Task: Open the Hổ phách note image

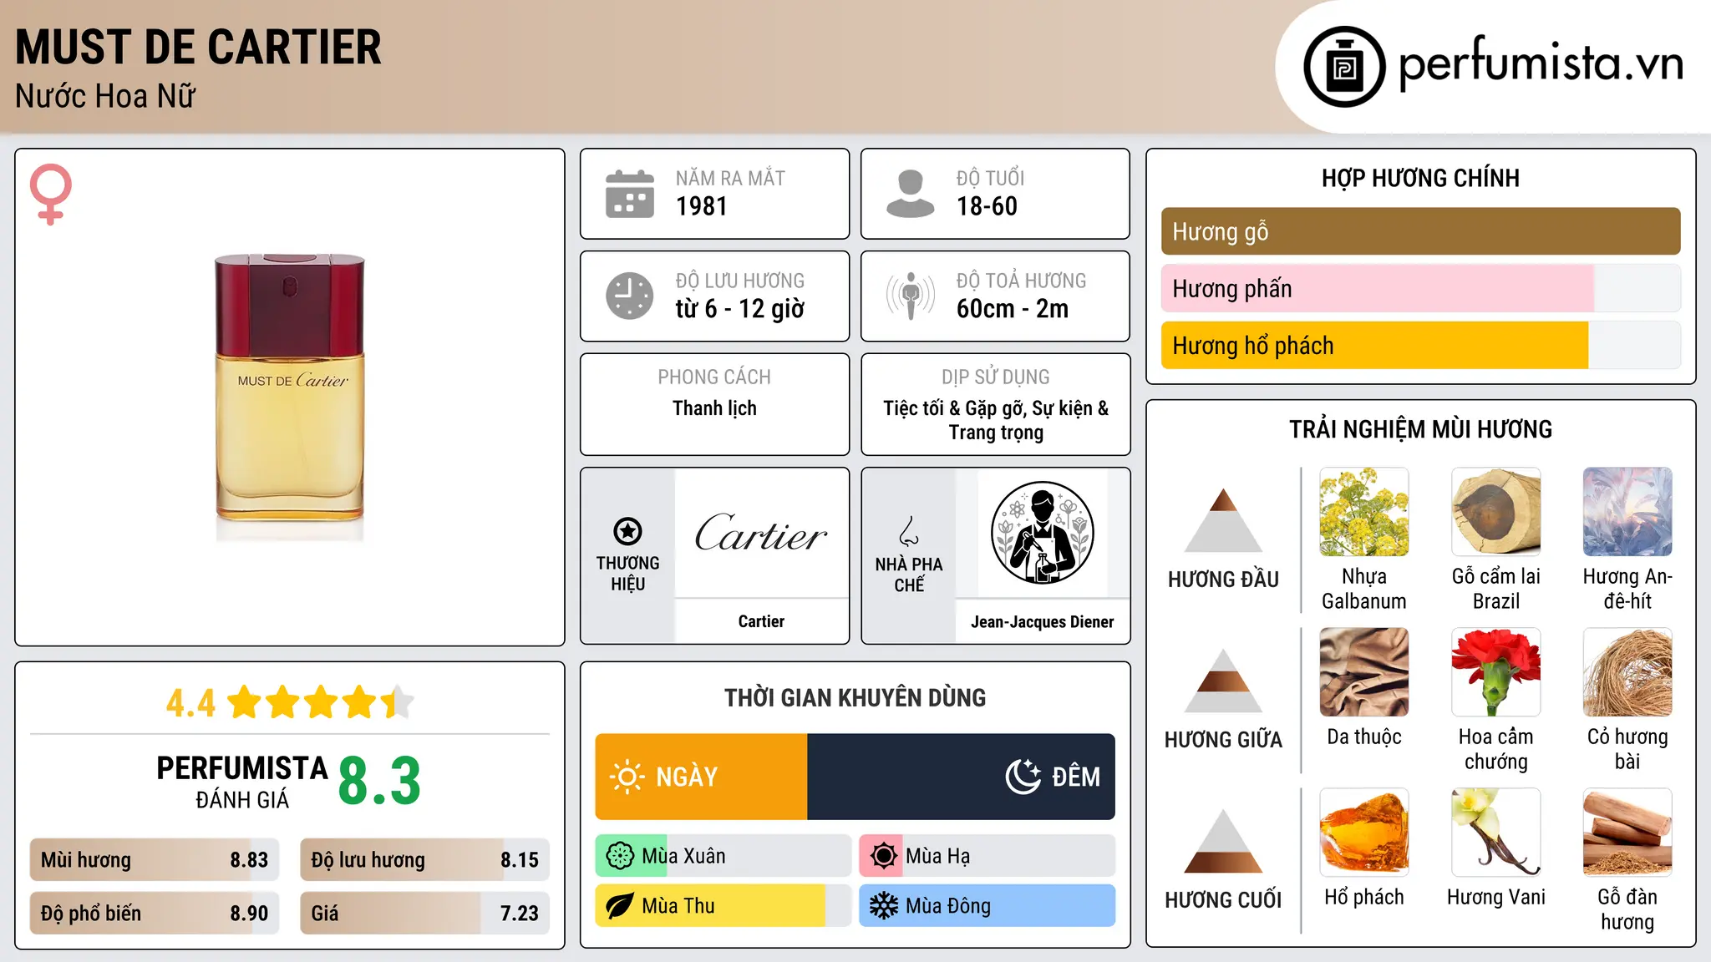Action: pyautogui.click(x=1364, y=833)
